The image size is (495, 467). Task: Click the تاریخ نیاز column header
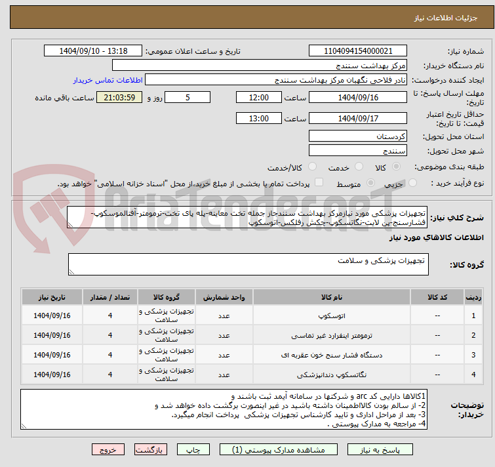pos(52,297)
